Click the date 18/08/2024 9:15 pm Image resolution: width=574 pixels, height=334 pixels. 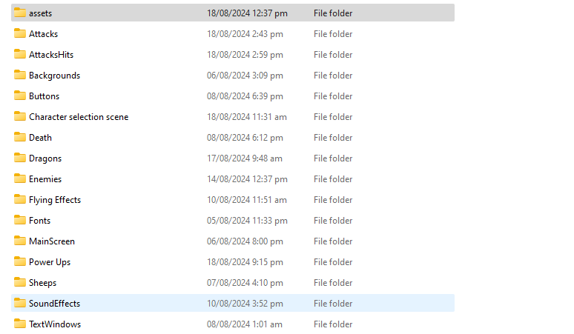(x=245, y=262)
